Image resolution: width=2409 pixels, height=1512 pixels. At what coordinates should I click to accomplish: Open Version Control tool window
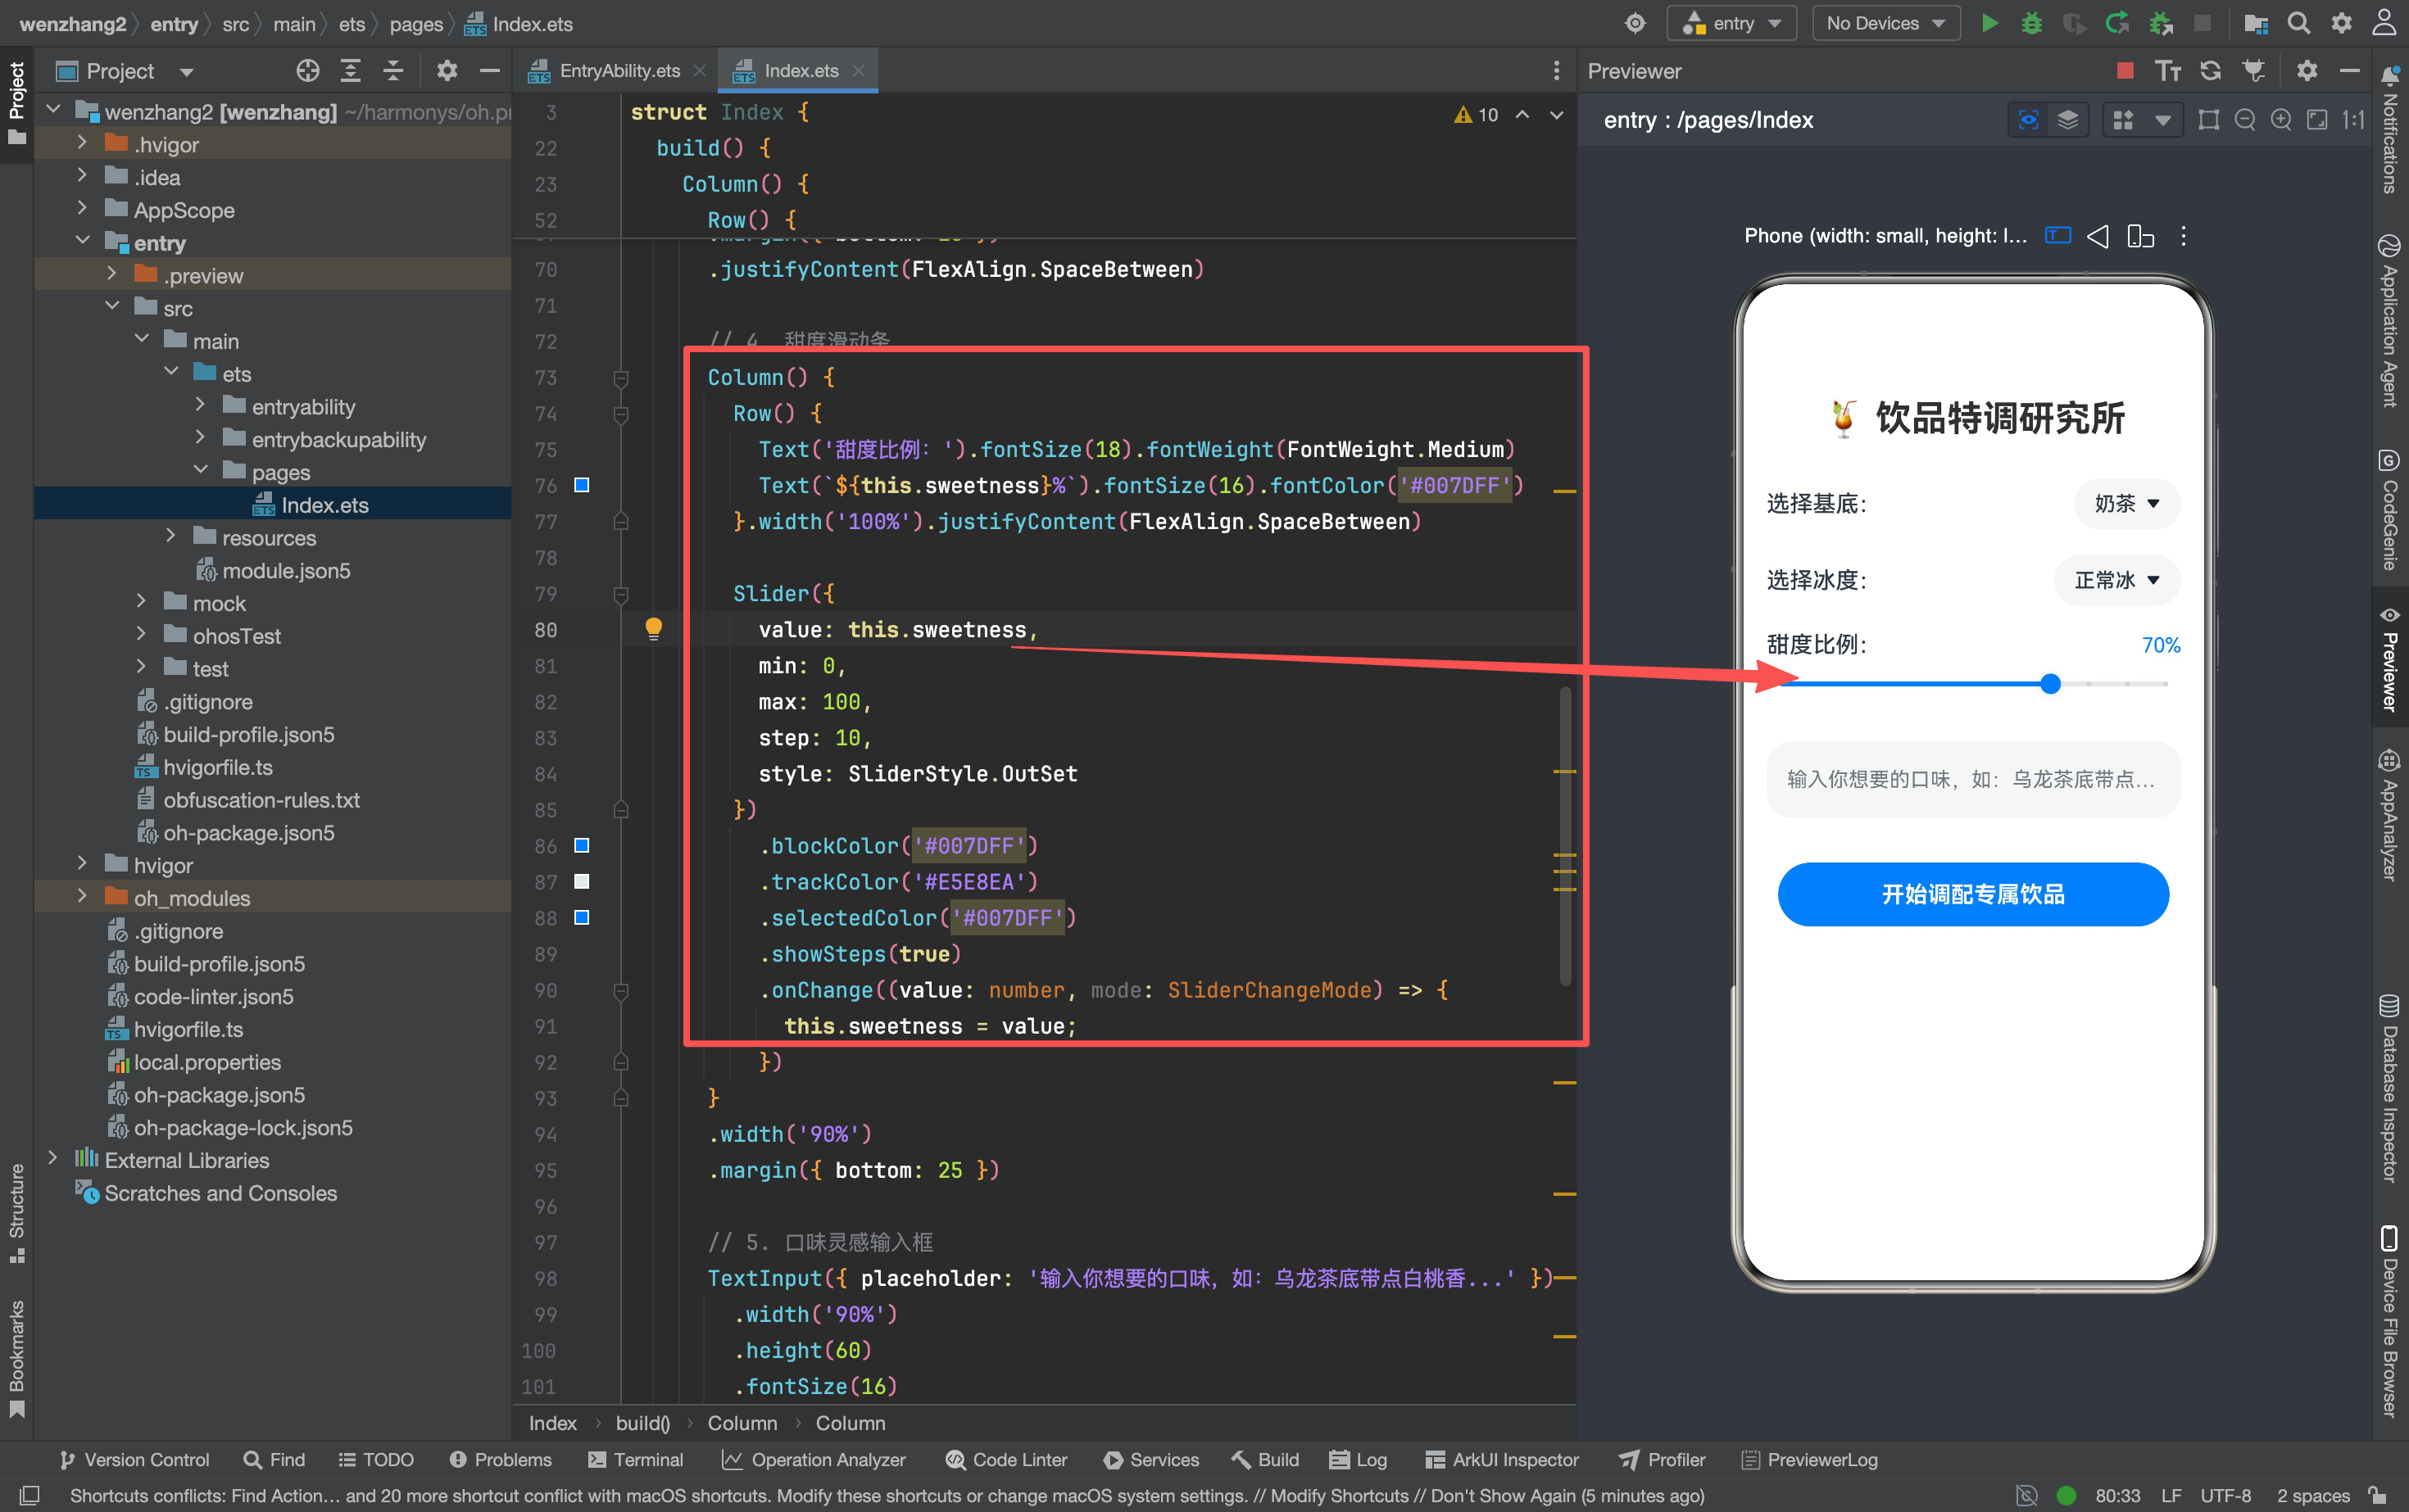tap(134, 1459)
